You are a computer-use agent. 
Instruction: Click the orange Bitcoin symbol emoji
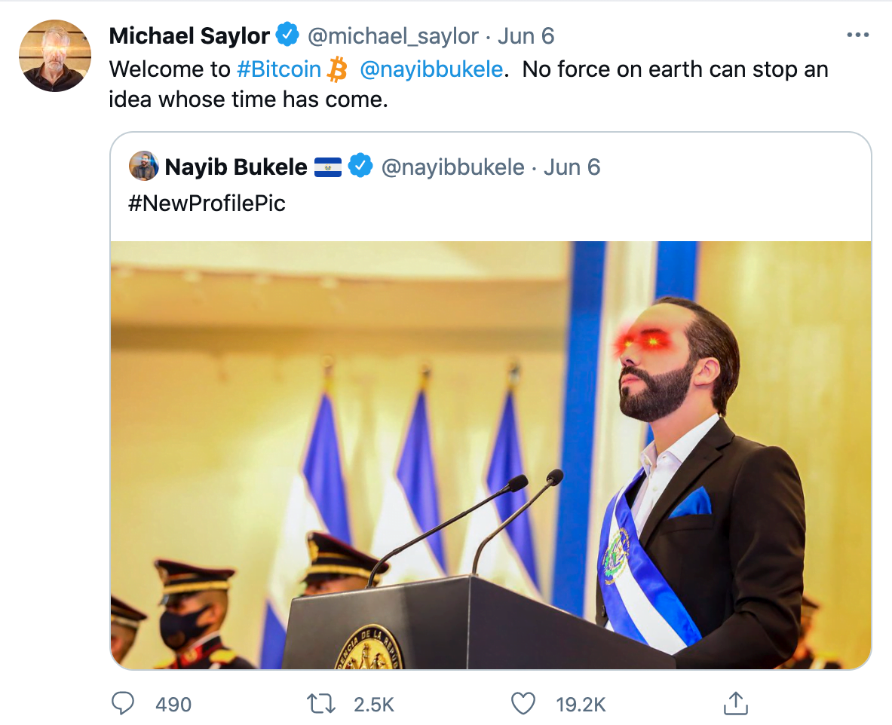click(337, 69)
